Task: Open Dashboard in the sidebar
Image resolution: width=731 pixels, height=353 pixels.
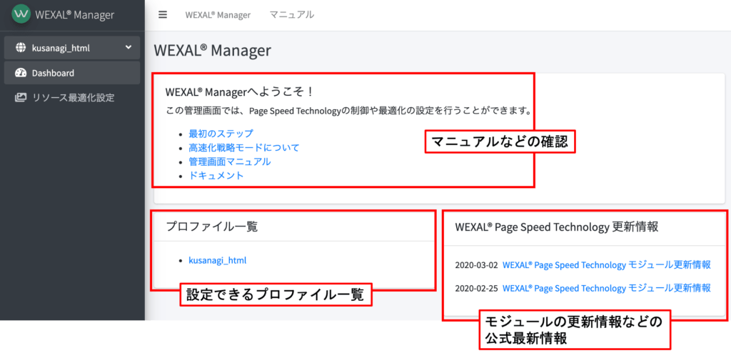Action: click(x=72, y=73)
